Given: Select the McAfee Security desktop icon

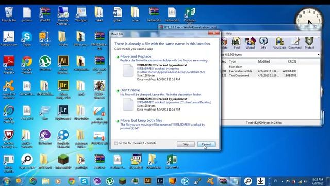Looking at the screenshot, I should point(9,139).
